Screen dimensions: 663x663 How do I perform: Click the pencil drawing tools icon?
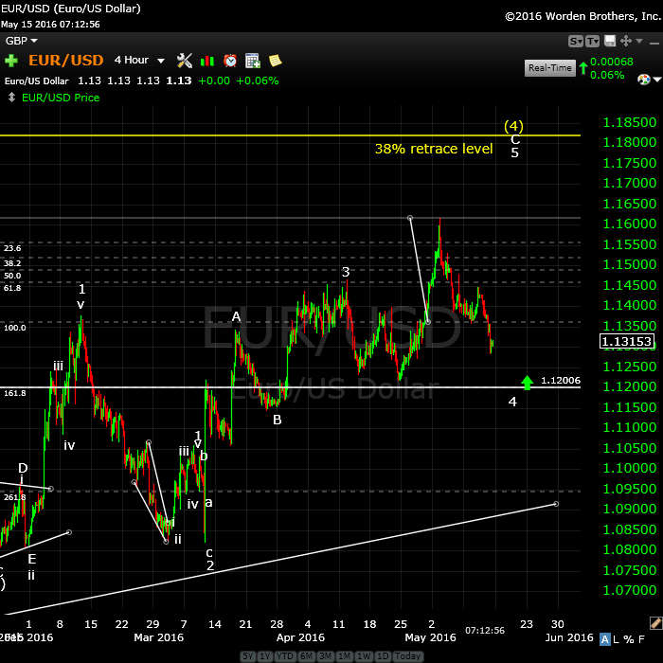pyautogui.click(x=655, y=623)
